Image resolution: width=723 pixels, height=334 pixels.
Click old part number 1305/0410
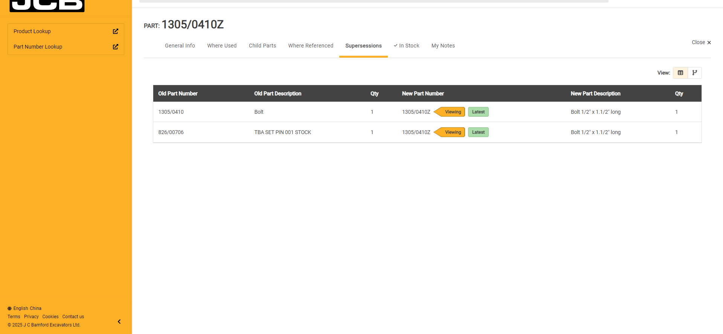pos(171,112)
